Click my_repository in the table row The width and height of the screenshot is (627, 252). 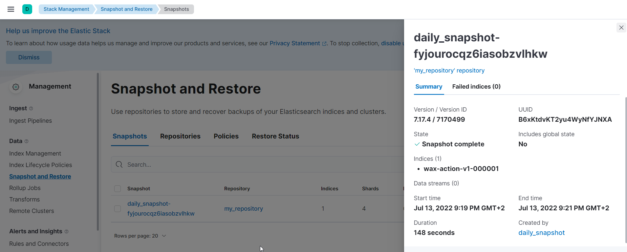[x=244, y=209]
